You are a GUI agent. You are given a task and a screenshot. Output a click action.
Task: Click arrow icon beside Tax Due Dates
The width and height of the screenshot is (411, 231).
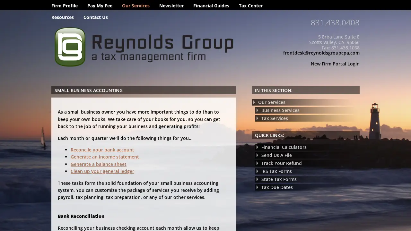tap(258, 187)
